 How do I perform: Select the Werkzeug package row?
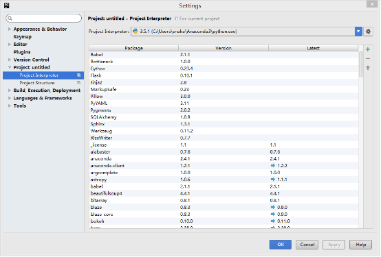coord(224,131)
